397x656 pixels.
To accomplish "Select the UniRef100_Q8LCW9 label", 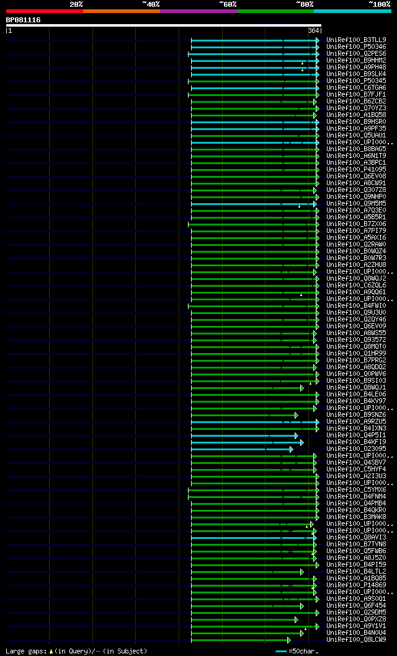I will (x=357, y=640).
